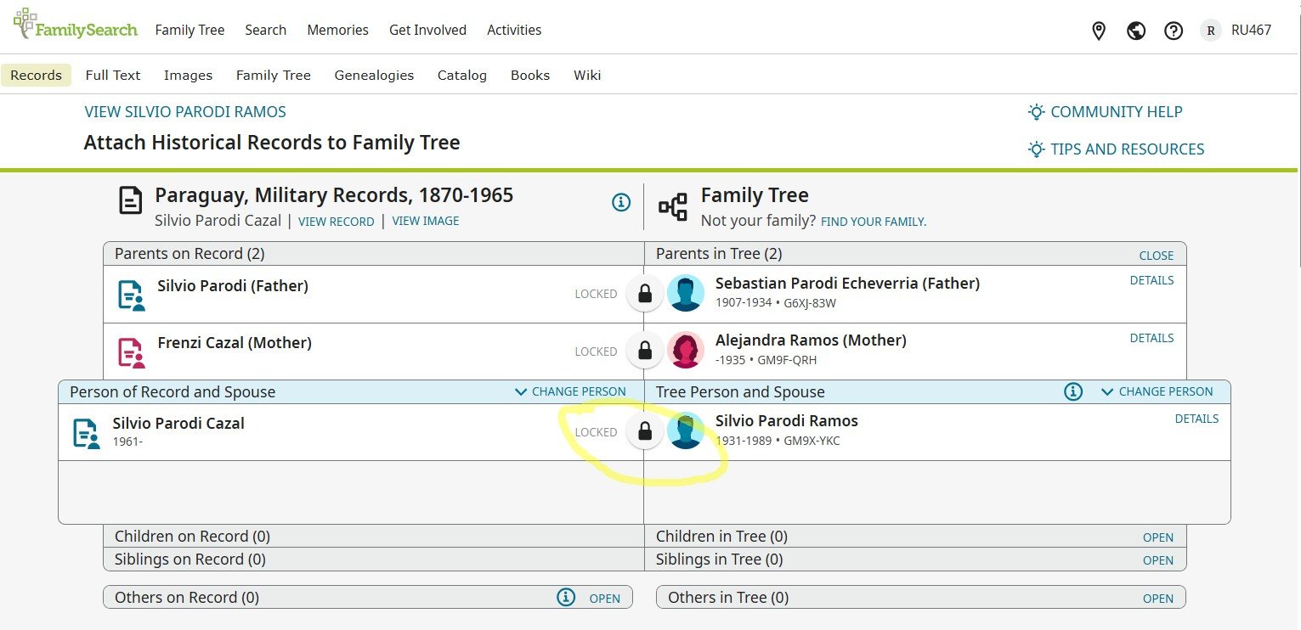Click the help question mark icon
Viewport: 1301px width, 630px height.
click(1174, 31)
